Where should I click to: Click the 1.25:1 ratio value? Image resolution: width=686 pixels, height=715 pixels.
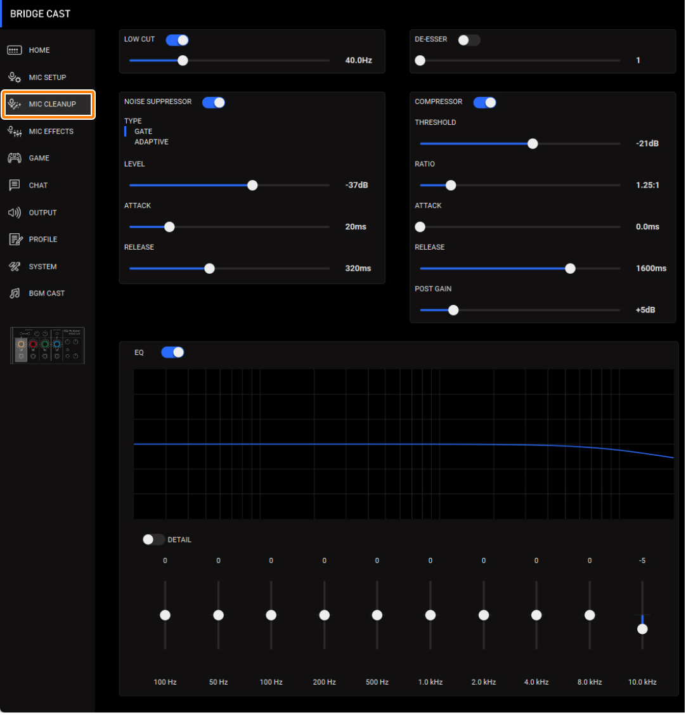point(648,186)
